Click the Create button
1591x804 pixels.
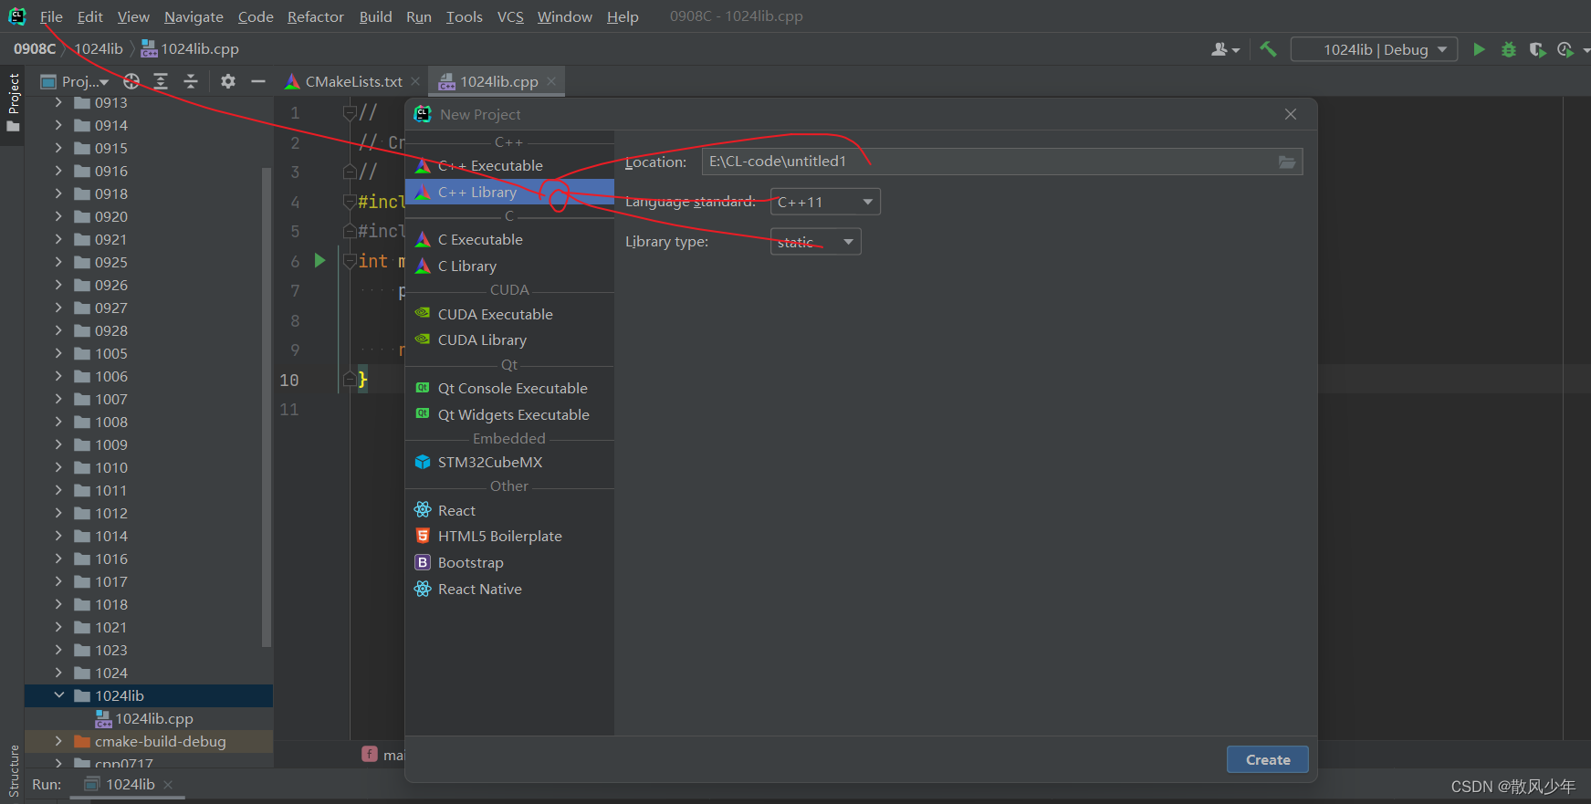(x=1267, y=759)
